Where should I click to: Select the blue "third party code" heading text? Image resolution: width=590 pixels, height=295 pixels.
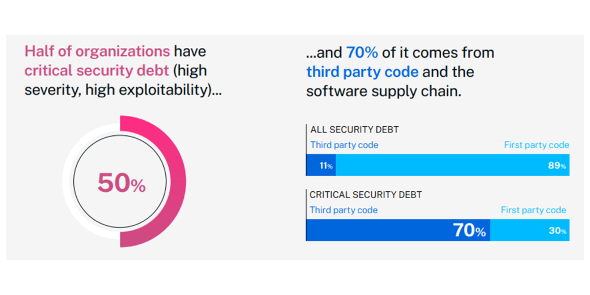click(362, 72)
